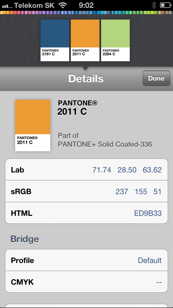Tap the HTML row showing ED9B33
The height and width of the screenshot is (308, 173).
[86, 213]
